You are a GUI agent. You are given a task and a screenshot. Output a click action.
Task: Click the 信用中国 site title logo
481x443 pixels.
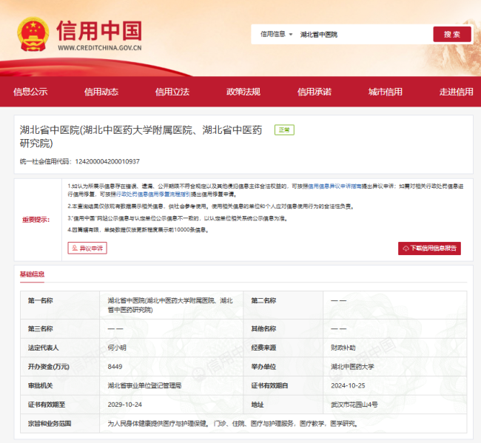98,30
